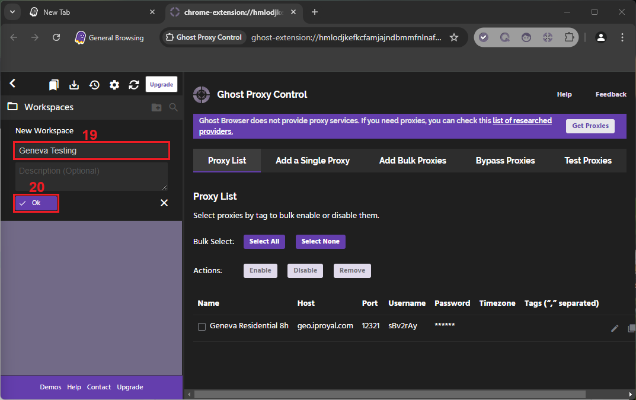636x400 pixels.
Task: Switch to the Test Proxies tab
Action: click(x=588, y=161)
